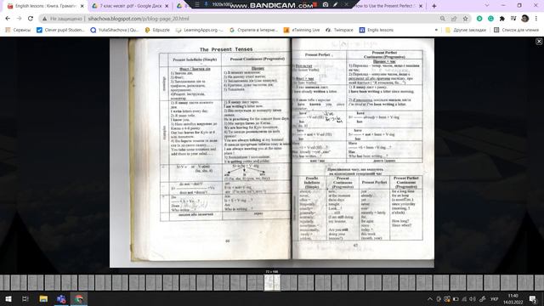
Task: Click the share page icon in address bar
Action: (x=454, y=19)
